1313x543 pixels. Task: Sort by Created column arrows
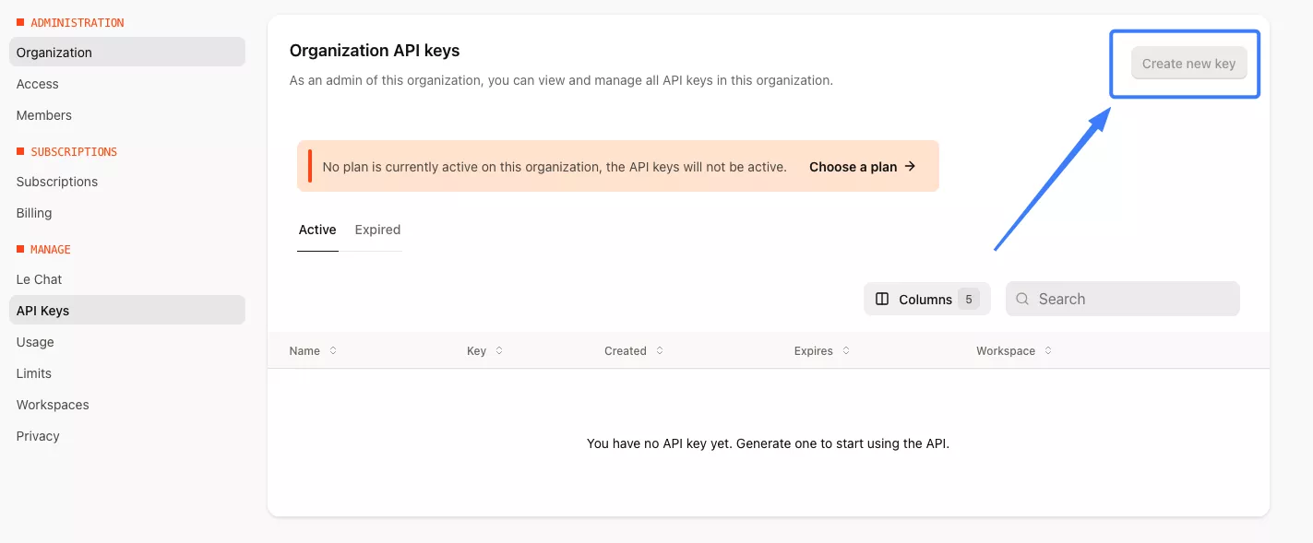pos(660,351)
